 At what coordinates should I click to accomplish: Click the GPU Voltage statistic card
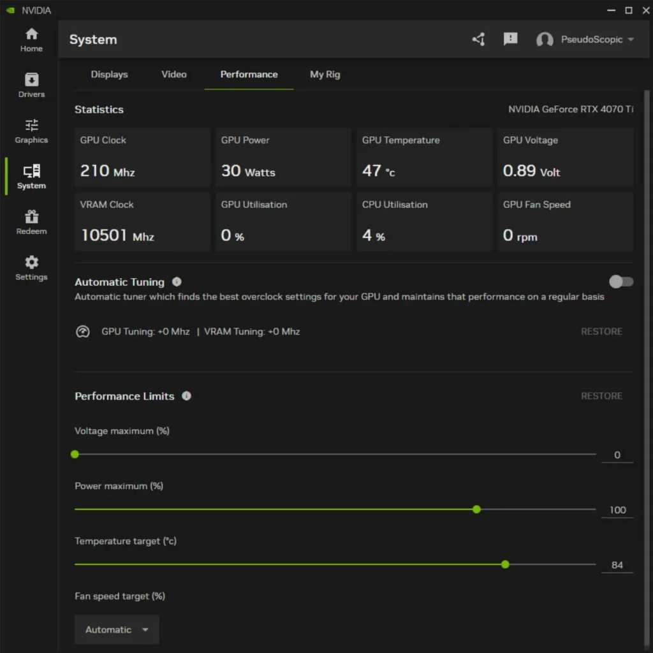click(566, 158)
